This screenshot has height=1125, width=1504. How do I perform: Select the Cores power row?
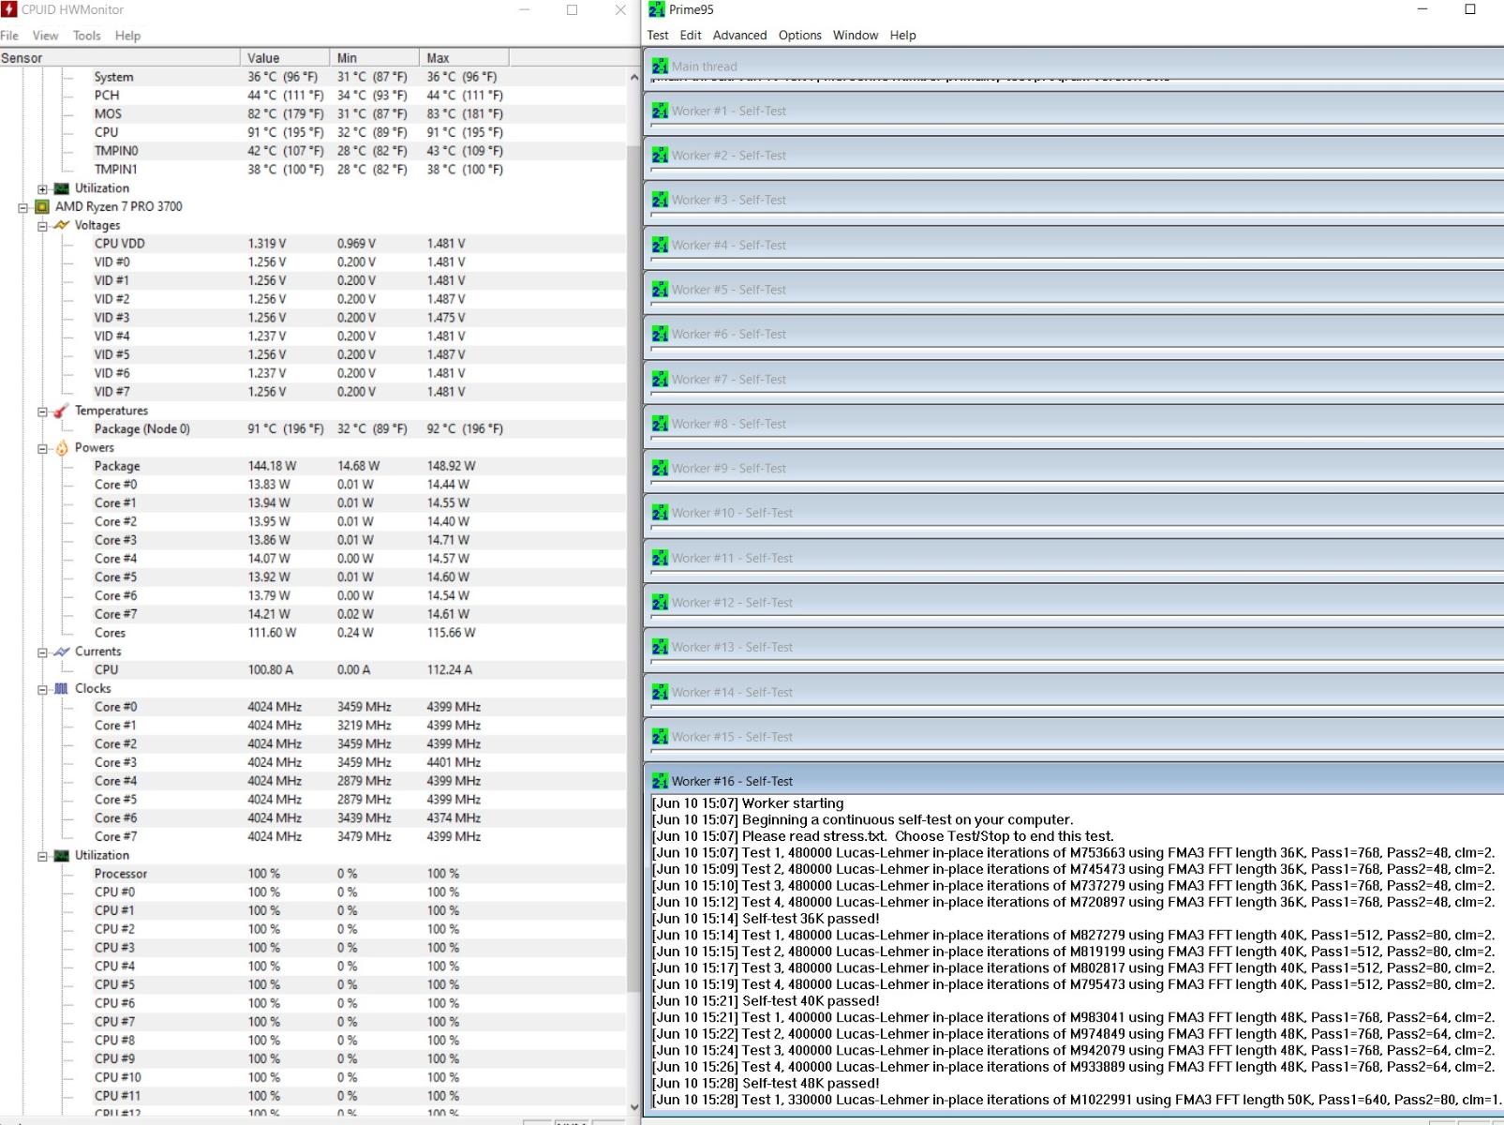click(313, 633)
